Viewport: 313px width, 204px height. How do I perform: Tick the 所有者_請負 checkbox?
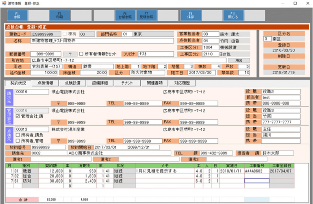pyautogui.click(x=18, y=135)
